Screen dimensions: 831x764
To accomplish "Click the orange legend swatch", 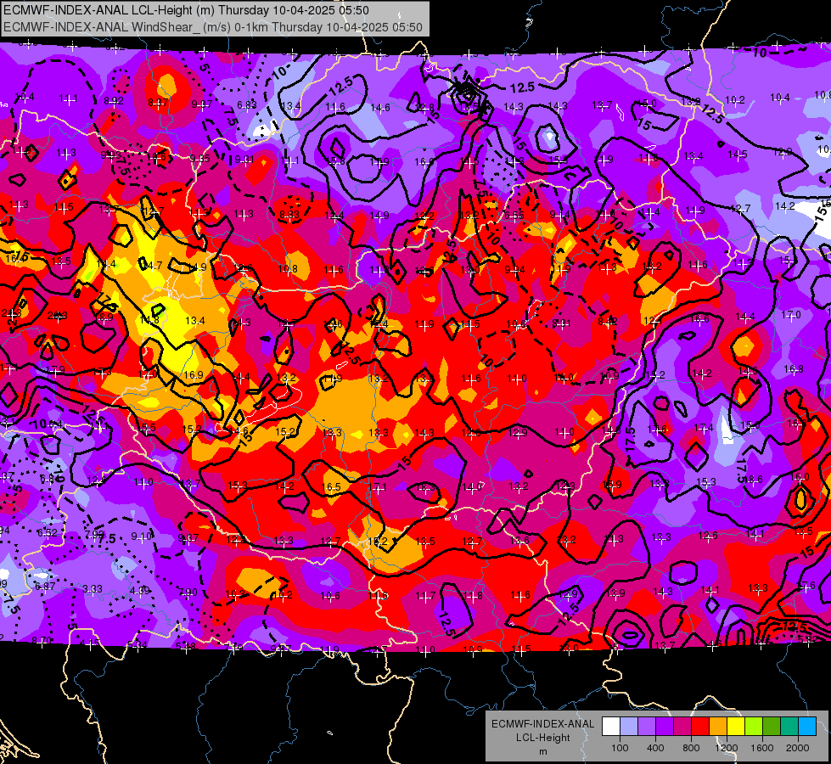I will click(x=718, y=727).
